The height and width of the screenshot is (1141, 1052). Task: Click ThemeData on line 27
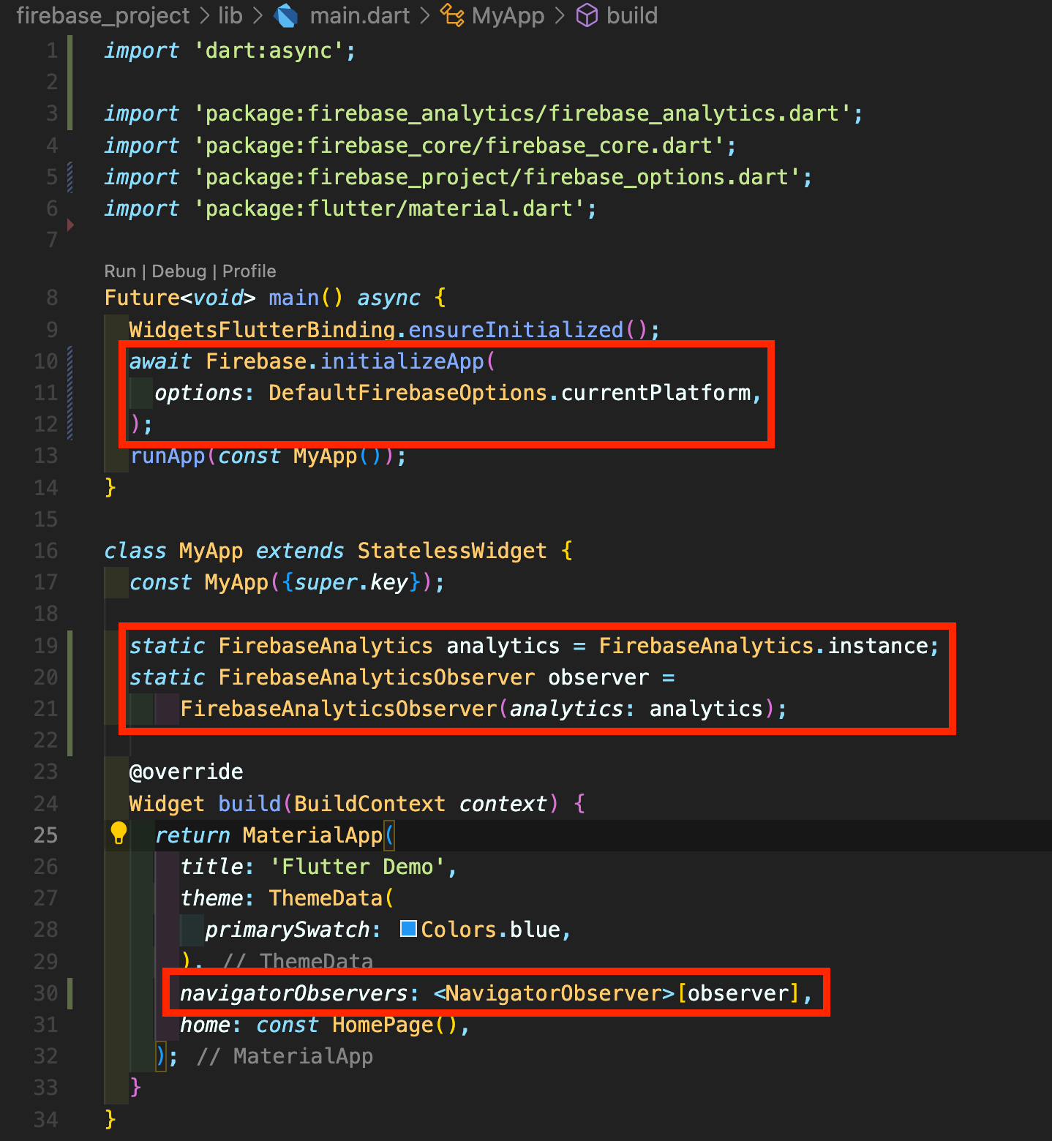pos(326,898)
